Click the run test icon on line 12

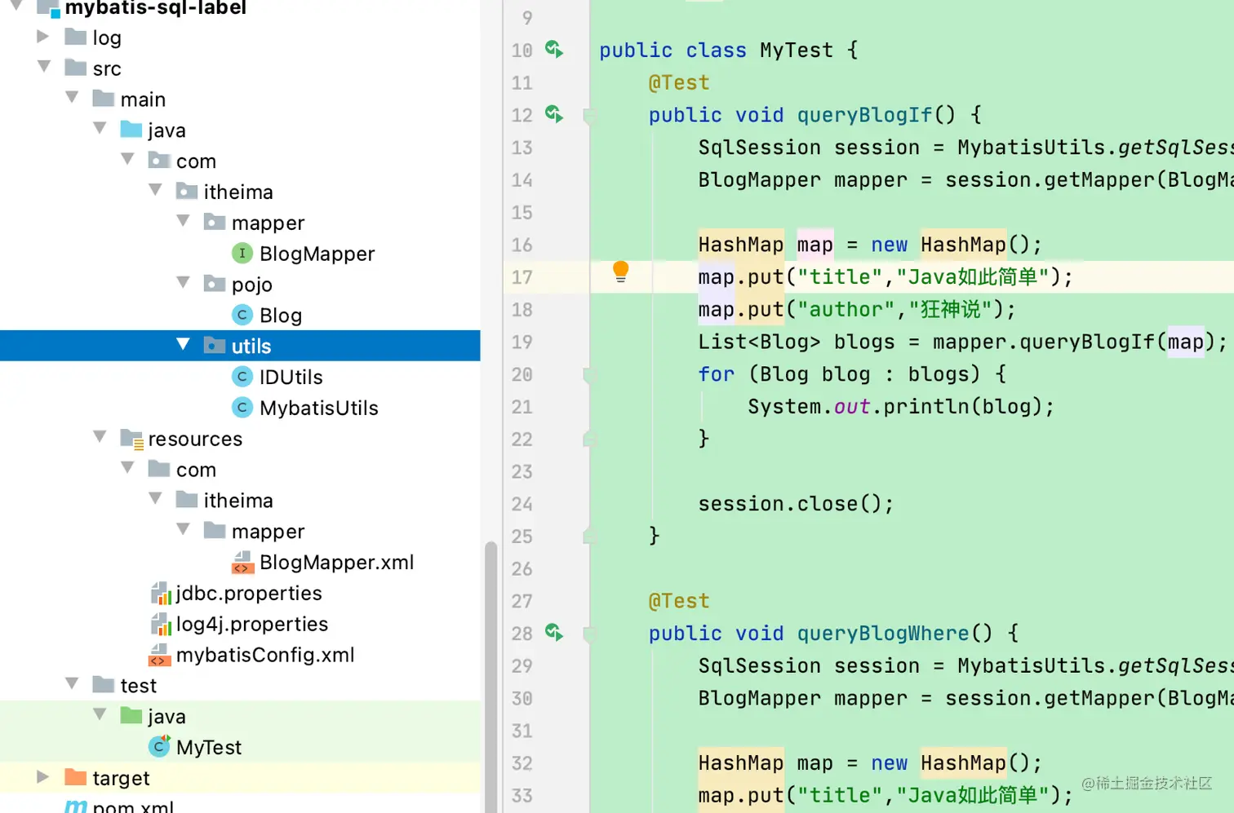(x=554, y=114)
